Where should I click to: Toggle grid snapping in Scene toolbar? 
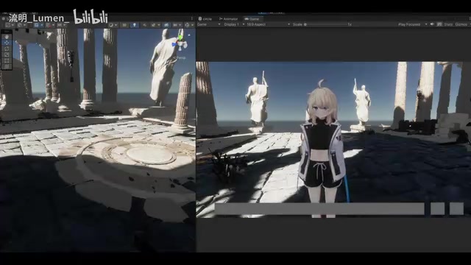coord(48,25)
